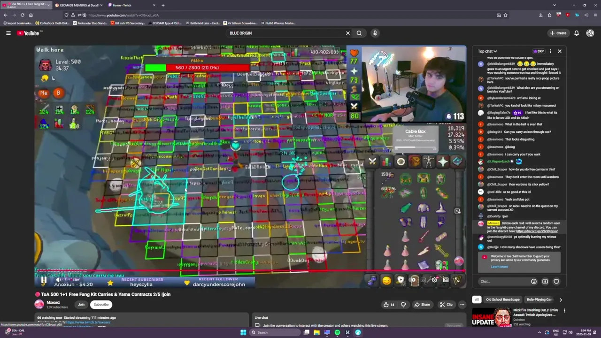The image size is (601, 338).
Task: Bookmark this page with star
Action: (505, 15)
